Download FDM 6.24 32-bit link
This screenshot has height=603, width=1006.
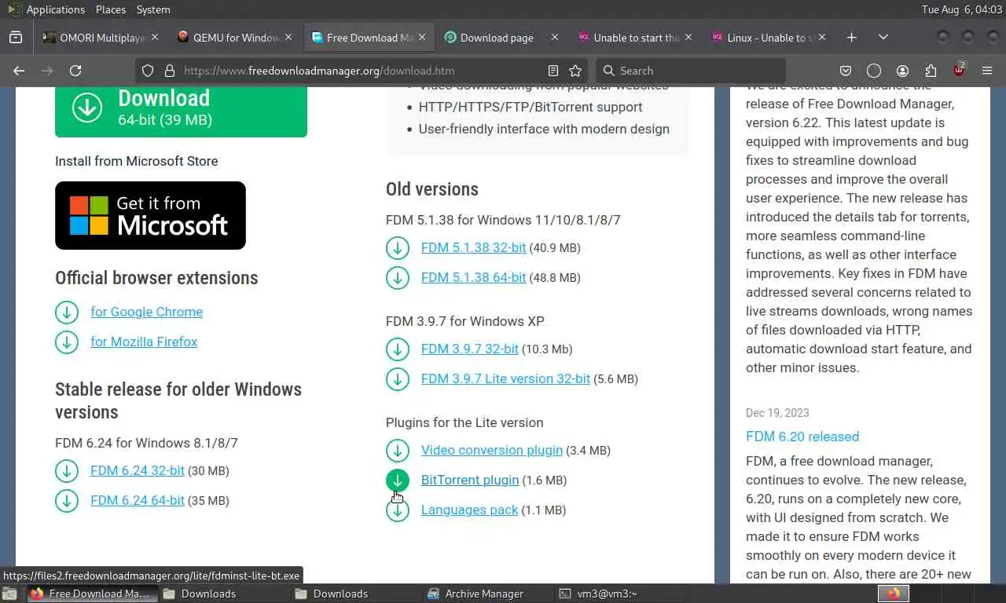[138, 470]
